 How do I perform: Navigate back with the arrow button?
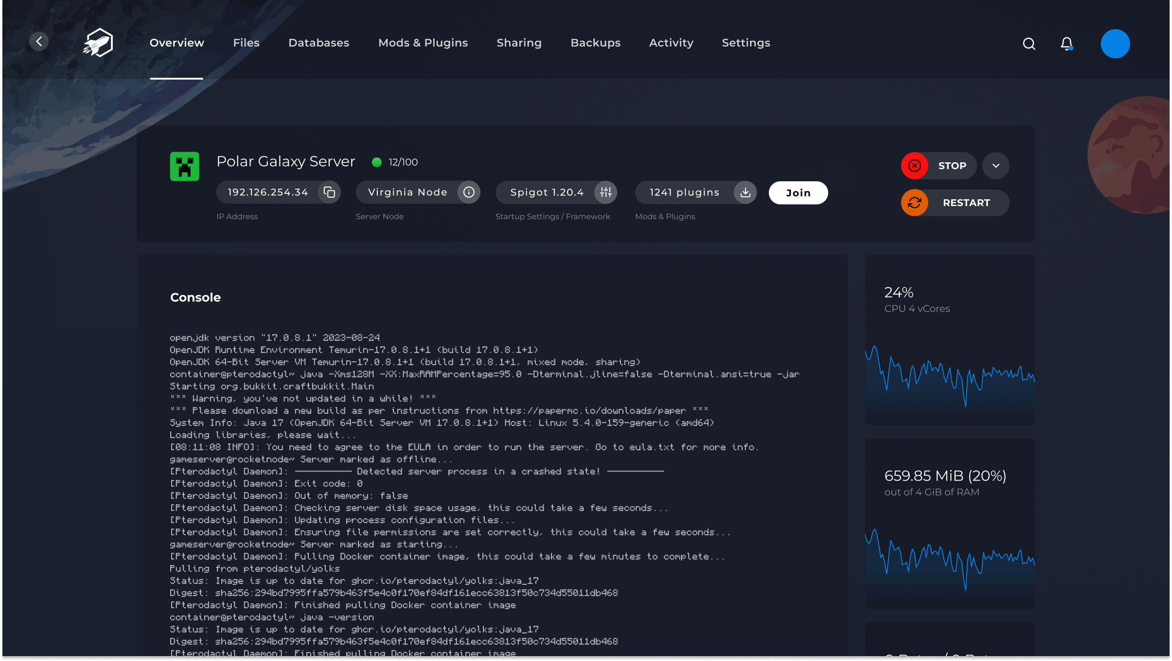tap(39, 41)
